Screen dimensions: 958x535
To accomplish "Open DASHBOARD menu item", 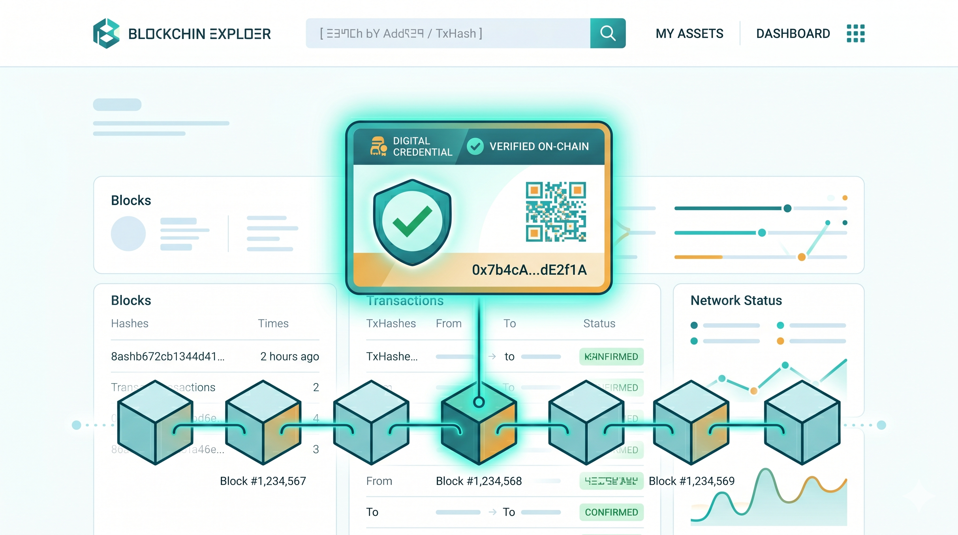I will [793, 33].
